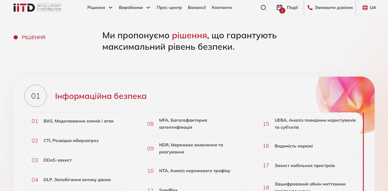Click the red phone icon

pyautogui.click(x=310, y=8)
